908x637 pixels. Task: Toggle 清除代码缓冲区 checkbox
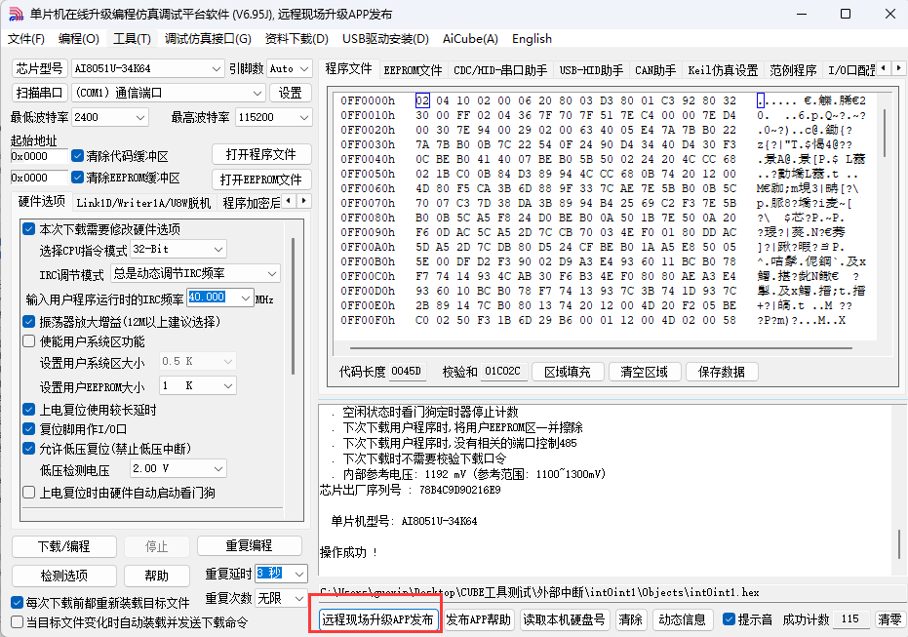pyautogui.click(x=78, y=156)
